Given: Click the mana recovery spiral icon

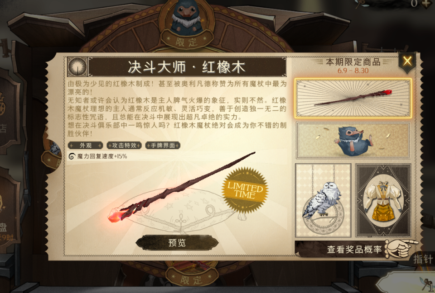Looking at the screenshot, I should [x=72, y=156].
